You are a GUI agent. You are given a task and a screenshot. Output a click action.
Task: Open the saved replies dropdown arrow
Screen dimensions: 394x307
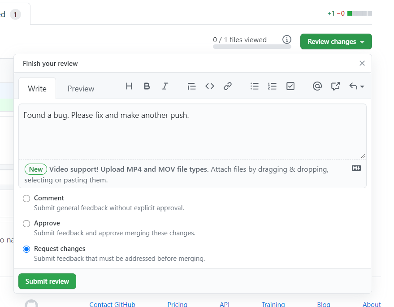coord(357,86)
